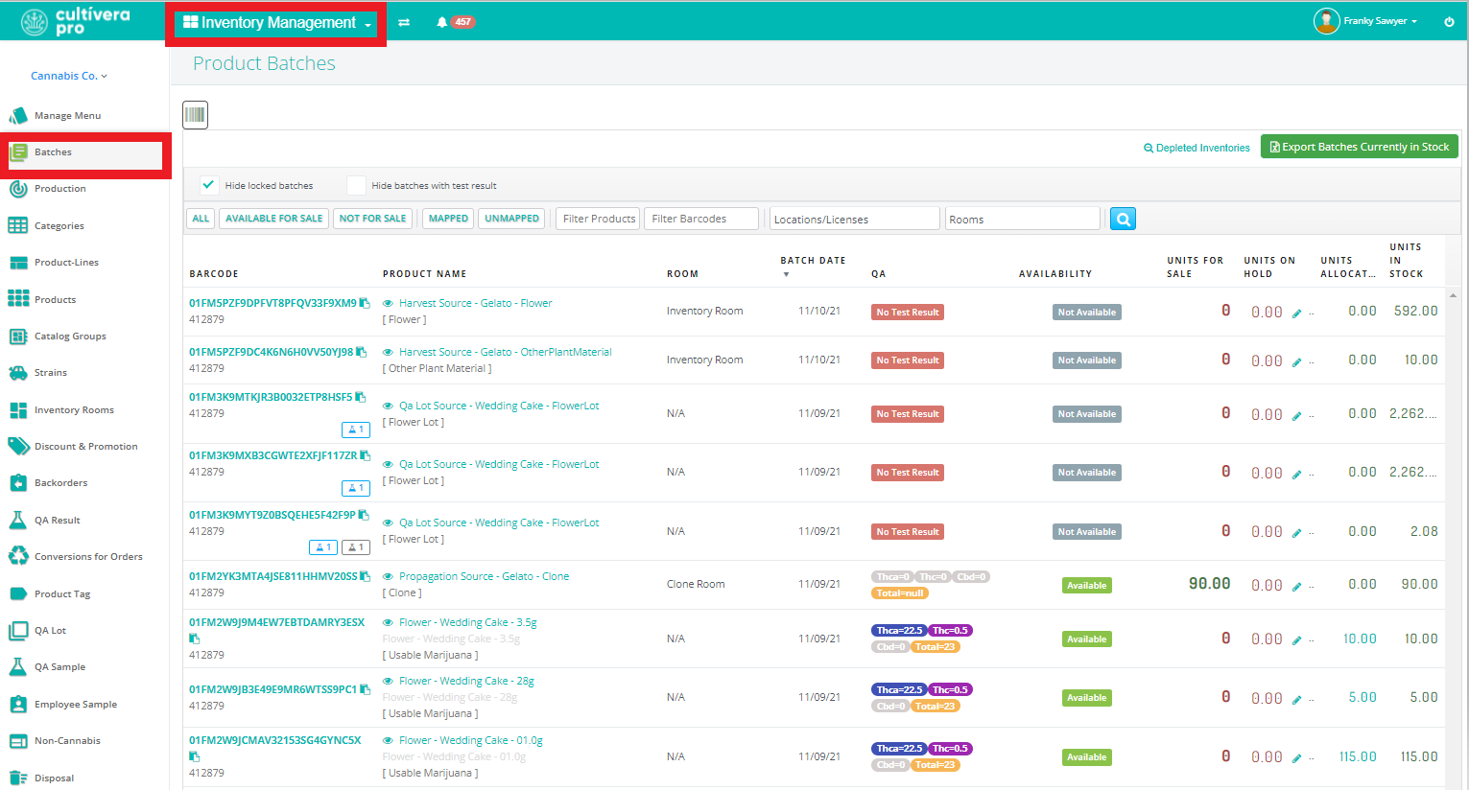This screenshot has height=790, width=1469.
Task: Open the Inventory Management module dropdown
Action: pos(276,23)
